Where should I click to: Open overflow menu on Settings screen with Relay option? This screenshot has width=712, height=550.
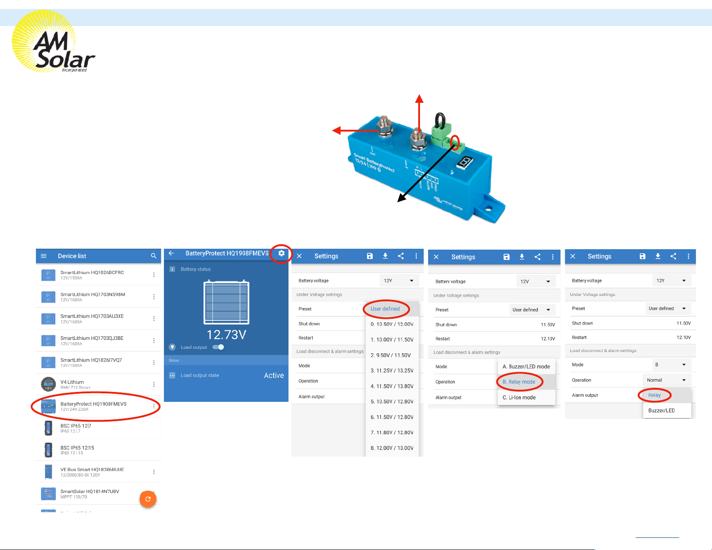pyautogui.click(x=688, y=256)
